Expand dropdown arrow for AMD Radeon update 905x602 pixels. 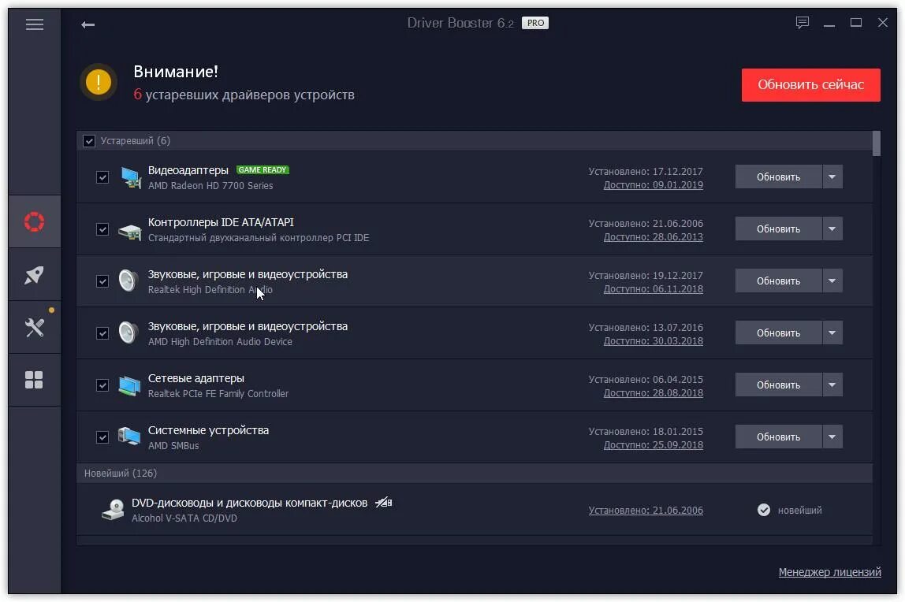(x=832, y=177)
